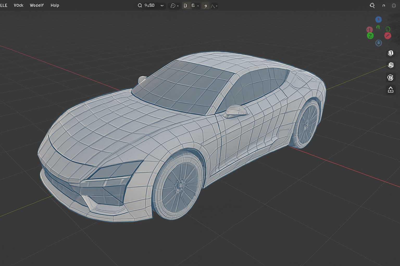Click the hollow blue bottom axis of the gizmo

click(379, 43)
